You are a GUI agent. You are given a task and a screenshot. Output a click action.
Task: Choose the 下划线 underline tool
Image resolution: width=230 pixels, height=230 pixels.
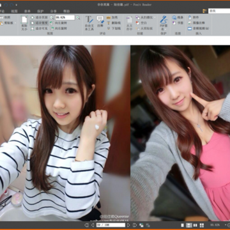(x=114, y=28)
